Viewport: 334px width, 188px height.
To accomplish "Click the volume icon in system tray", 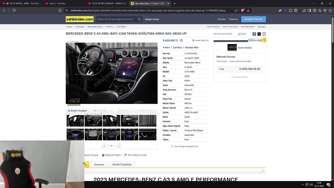I will pyautogui.click(x=311, y=185).
